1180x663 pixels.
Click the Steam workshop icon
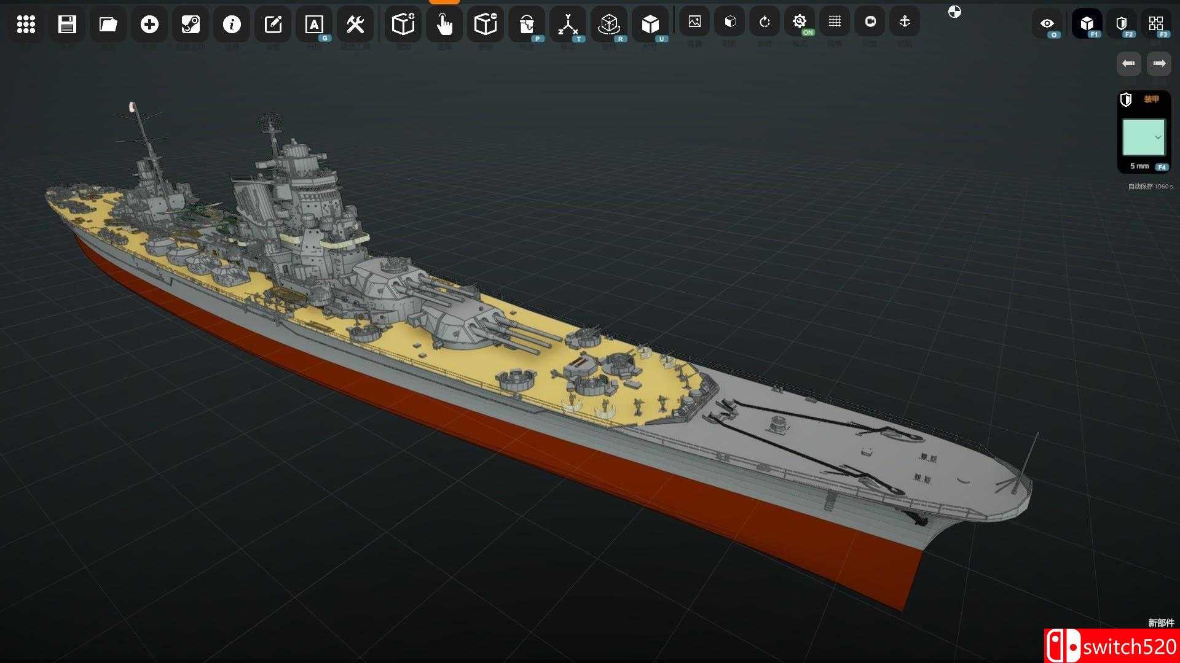tap(191, 25)
